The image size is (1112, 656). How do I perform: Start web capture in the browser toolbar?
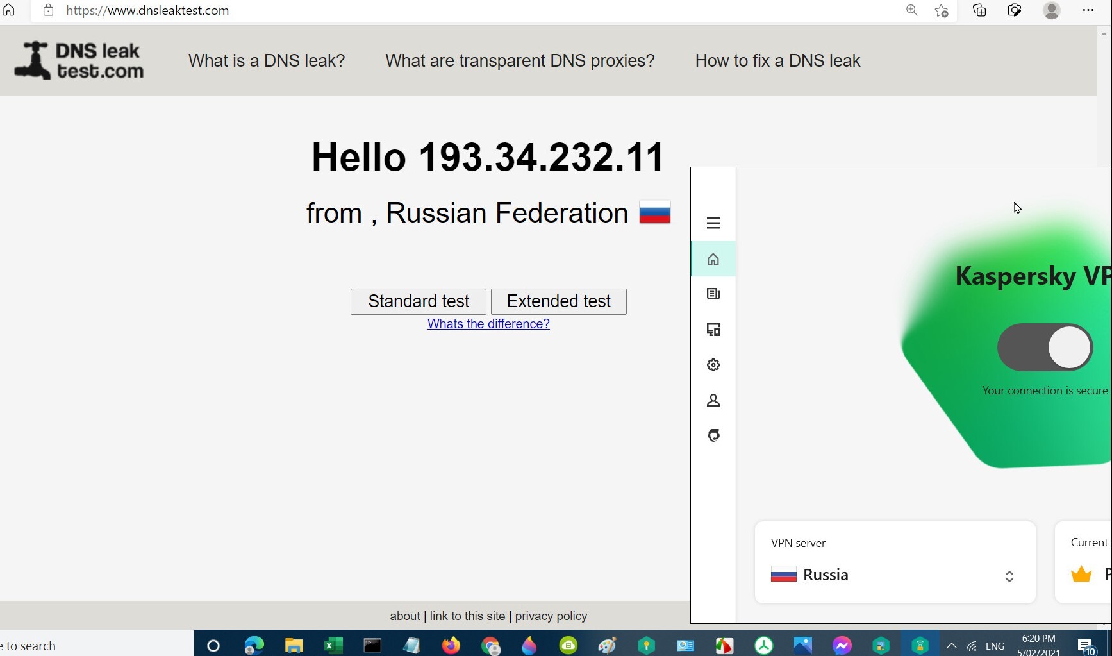[1015, 10]
